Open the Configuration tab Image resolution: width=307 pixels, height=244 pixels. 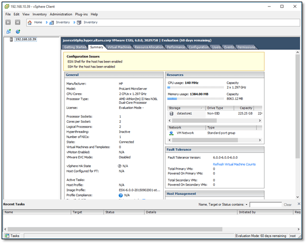[x=199, y=47]
